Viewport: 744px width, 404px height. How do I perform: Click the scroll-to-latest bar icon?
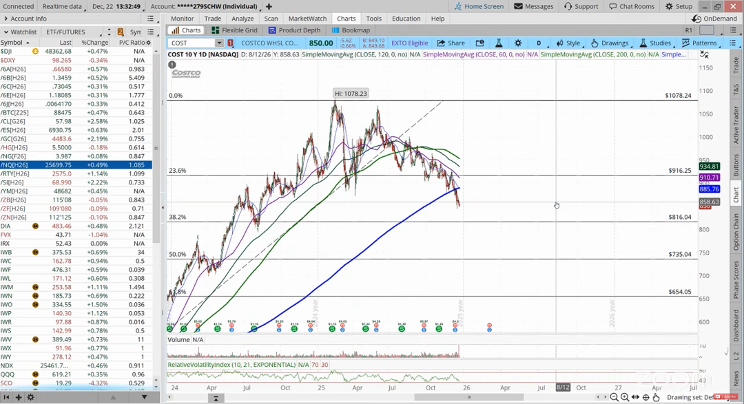pos(216,398)
